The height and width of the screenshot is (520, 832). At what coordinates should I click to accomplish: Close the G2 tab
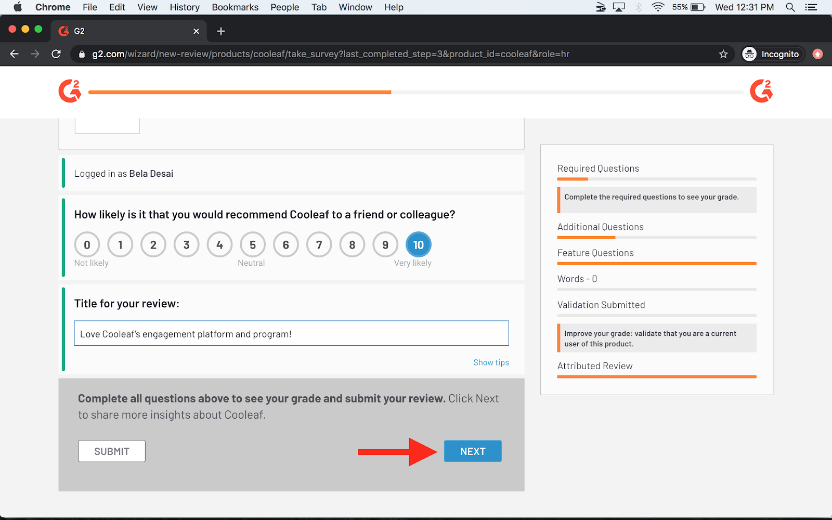coord(196,31)
